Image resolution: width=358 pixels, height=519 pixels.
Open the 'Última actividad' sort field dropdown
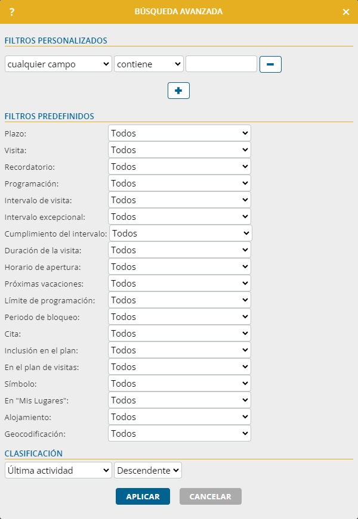[x=58, y=470]
